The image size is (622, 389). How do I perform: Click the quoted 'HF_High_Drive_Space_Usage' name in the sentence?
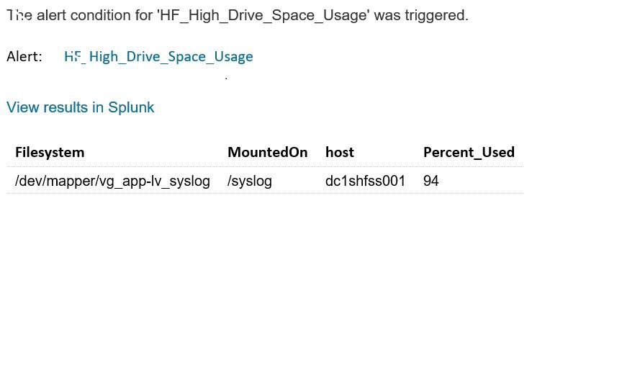pos(263,15)
